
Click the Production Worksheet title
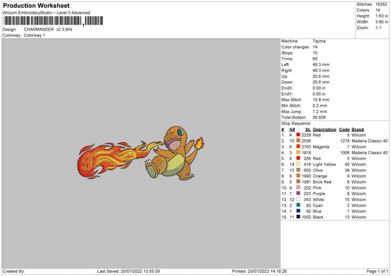pos(36,5)
